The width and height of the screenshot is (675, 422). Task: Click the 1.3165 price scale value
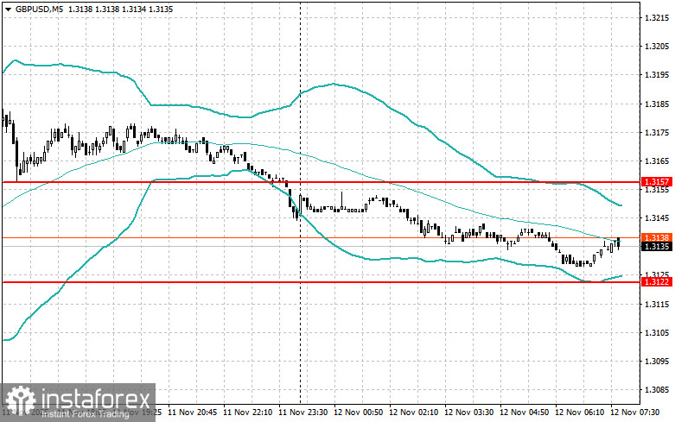tap(657, 161)
